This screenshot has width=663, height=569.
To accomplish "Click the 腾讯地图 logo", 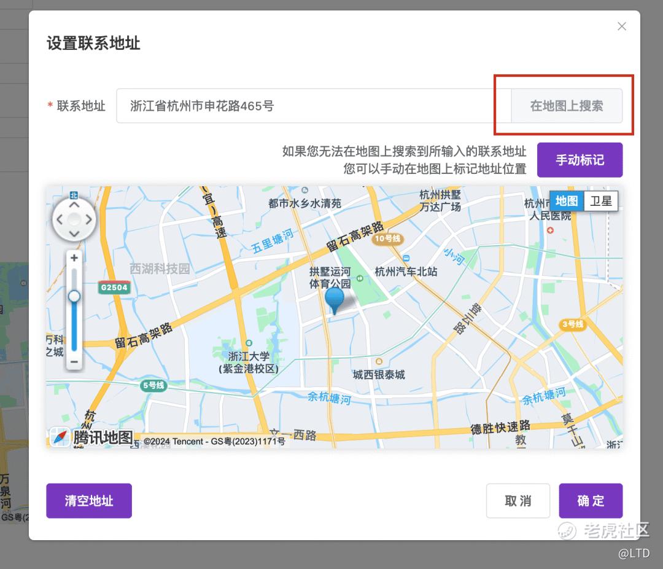I will (x=91, y=437).
